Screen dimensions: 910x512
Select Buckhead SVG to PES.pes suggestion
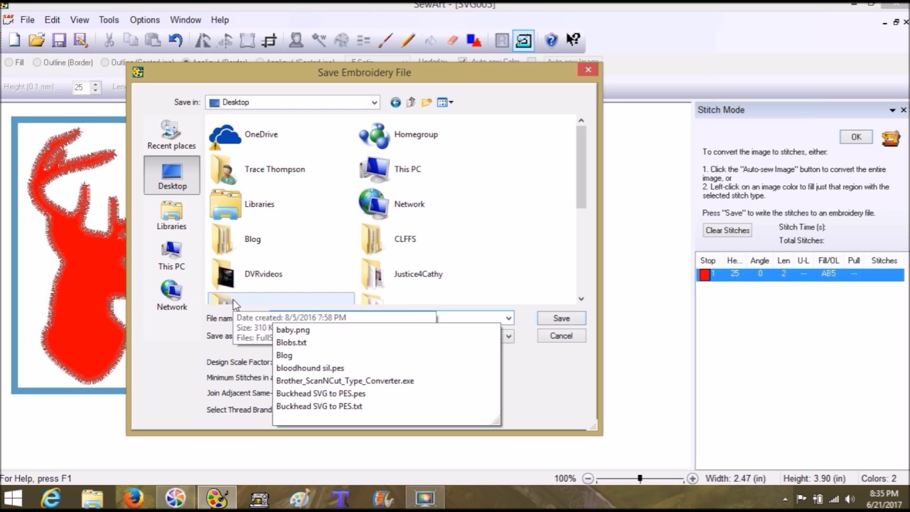(321, 394)
